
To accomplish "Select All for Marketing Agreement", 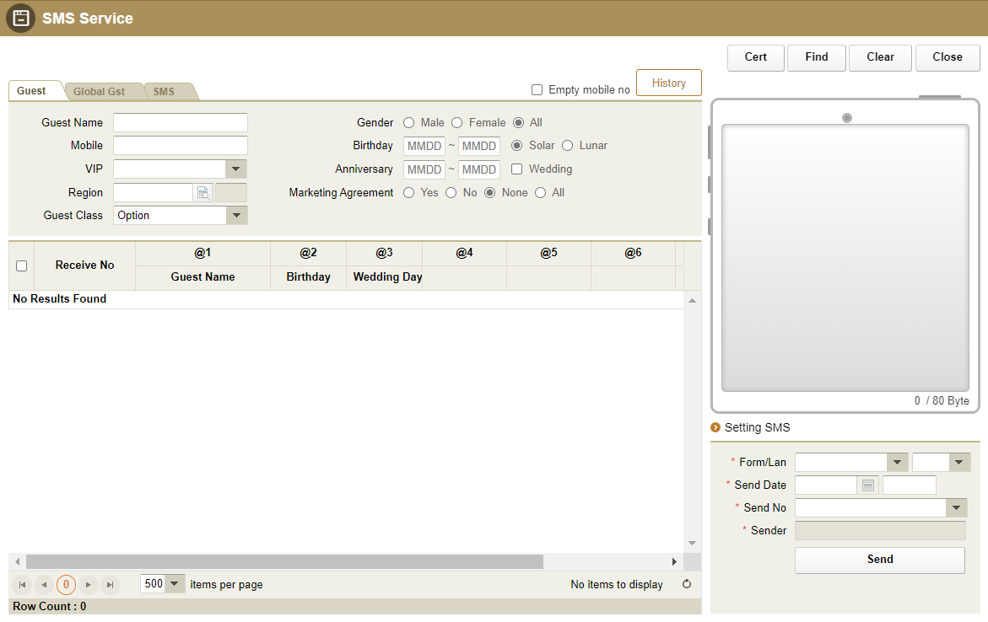I will click(540, 193).
